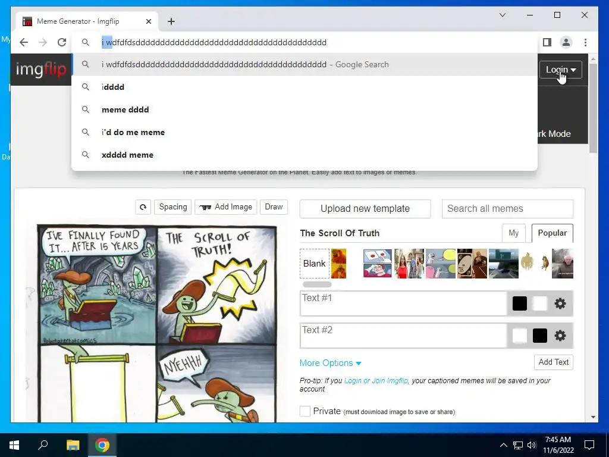The width and height of the screenshot is (609, 457).
Task: Click the volume tray icon
Action: pyautogui.click(x=532, y=445)
